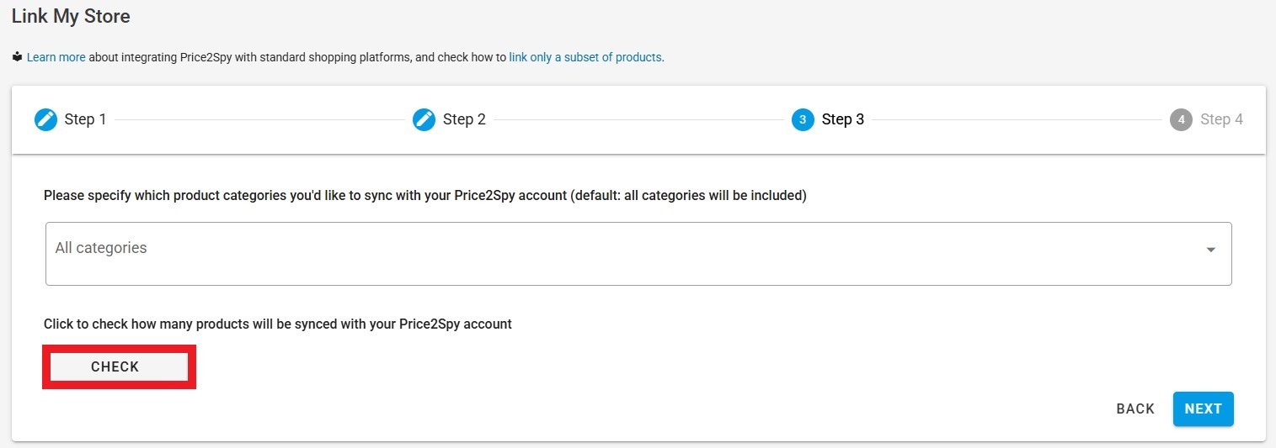Select the greyed Step 4 circle icon
This screenshot has height=448, width=1276.
[x=1181, y=119]
